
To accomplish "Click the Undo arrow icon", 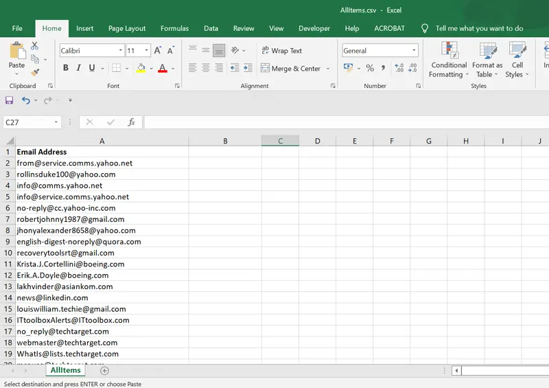I will click(26, 100).
